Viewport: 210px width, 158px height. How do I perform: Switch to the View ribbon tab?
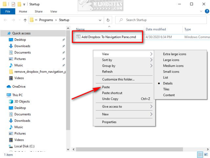tap(53, 11)
